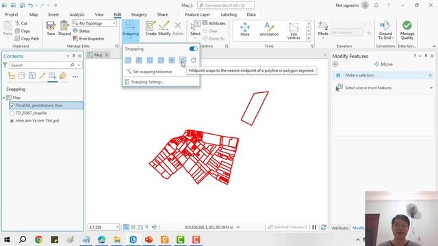Open the Feature Layer contextual tab

198,14
